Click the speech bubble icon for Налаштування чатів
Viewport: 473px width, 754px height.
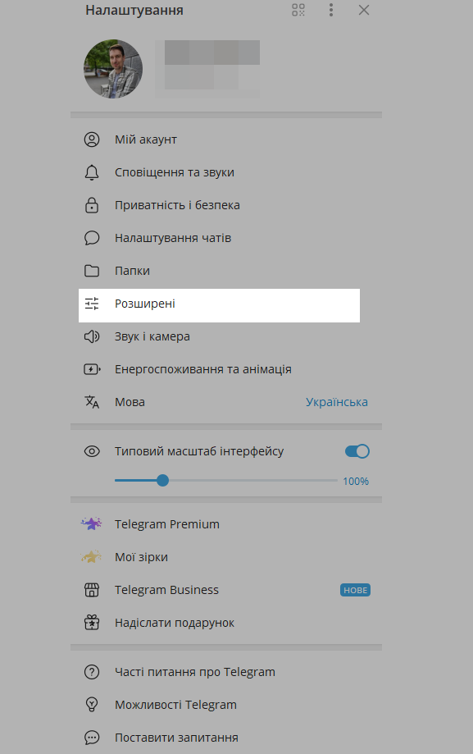[92, 238]
